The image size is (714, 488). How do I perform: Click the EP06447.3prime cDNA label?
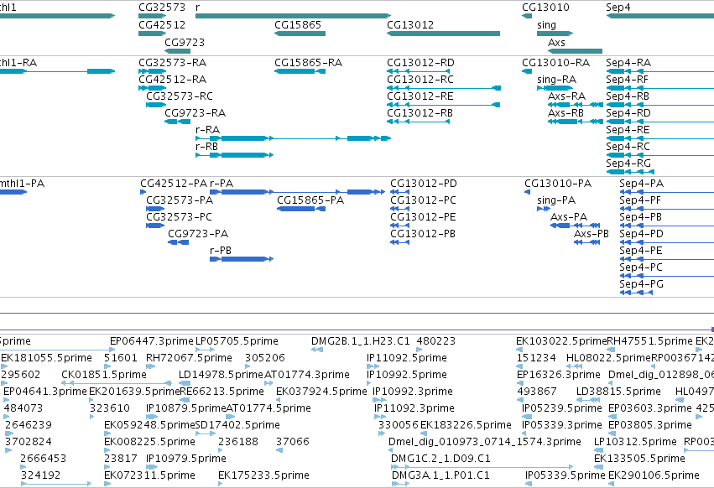tap(152, 341)
